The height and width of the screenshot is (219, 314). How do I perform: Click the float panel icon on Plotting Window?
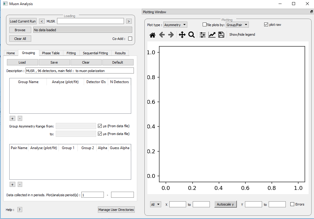click(311, 11)
